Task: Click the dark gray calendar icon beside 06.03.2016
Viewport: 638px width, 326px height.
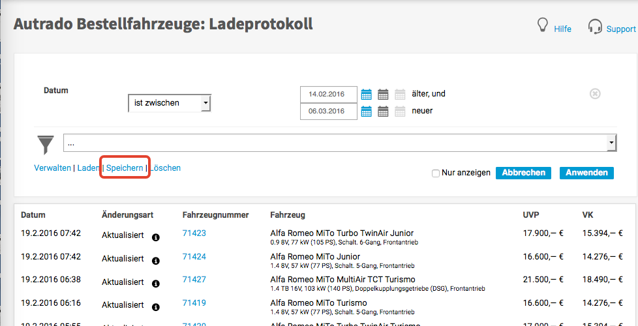Action: [x=384, y=111]
